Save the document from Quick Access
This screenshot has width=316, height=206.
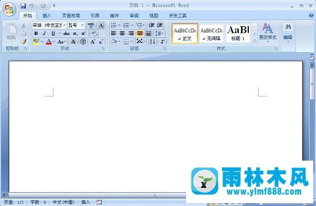pos(23,6)
